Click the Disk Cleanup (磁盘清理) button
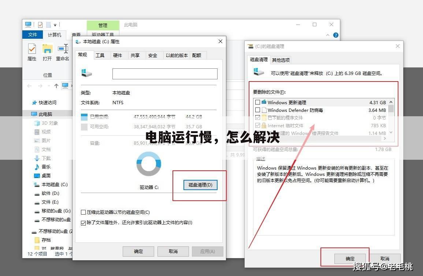The height and width of the screenshot is (276, 423). point(200,185)
